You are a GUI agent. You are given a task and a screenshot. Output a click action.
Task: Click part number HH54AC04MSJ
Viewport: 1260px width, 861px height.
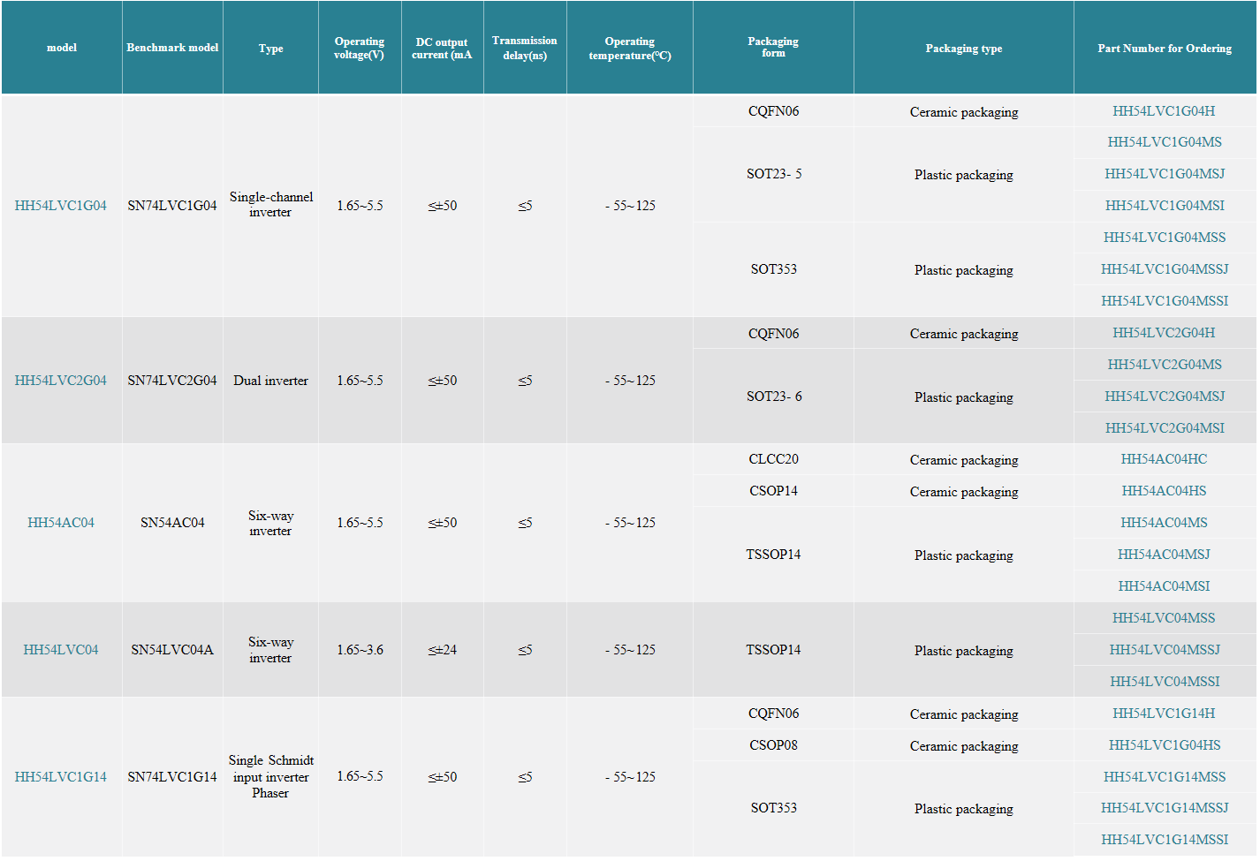1164,555
